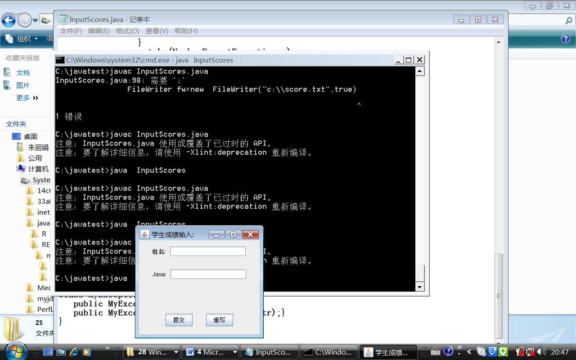This screenshot has width=576, height=360.
Task: Click the Notepad title bar icon
Action: tap(63, 19)
